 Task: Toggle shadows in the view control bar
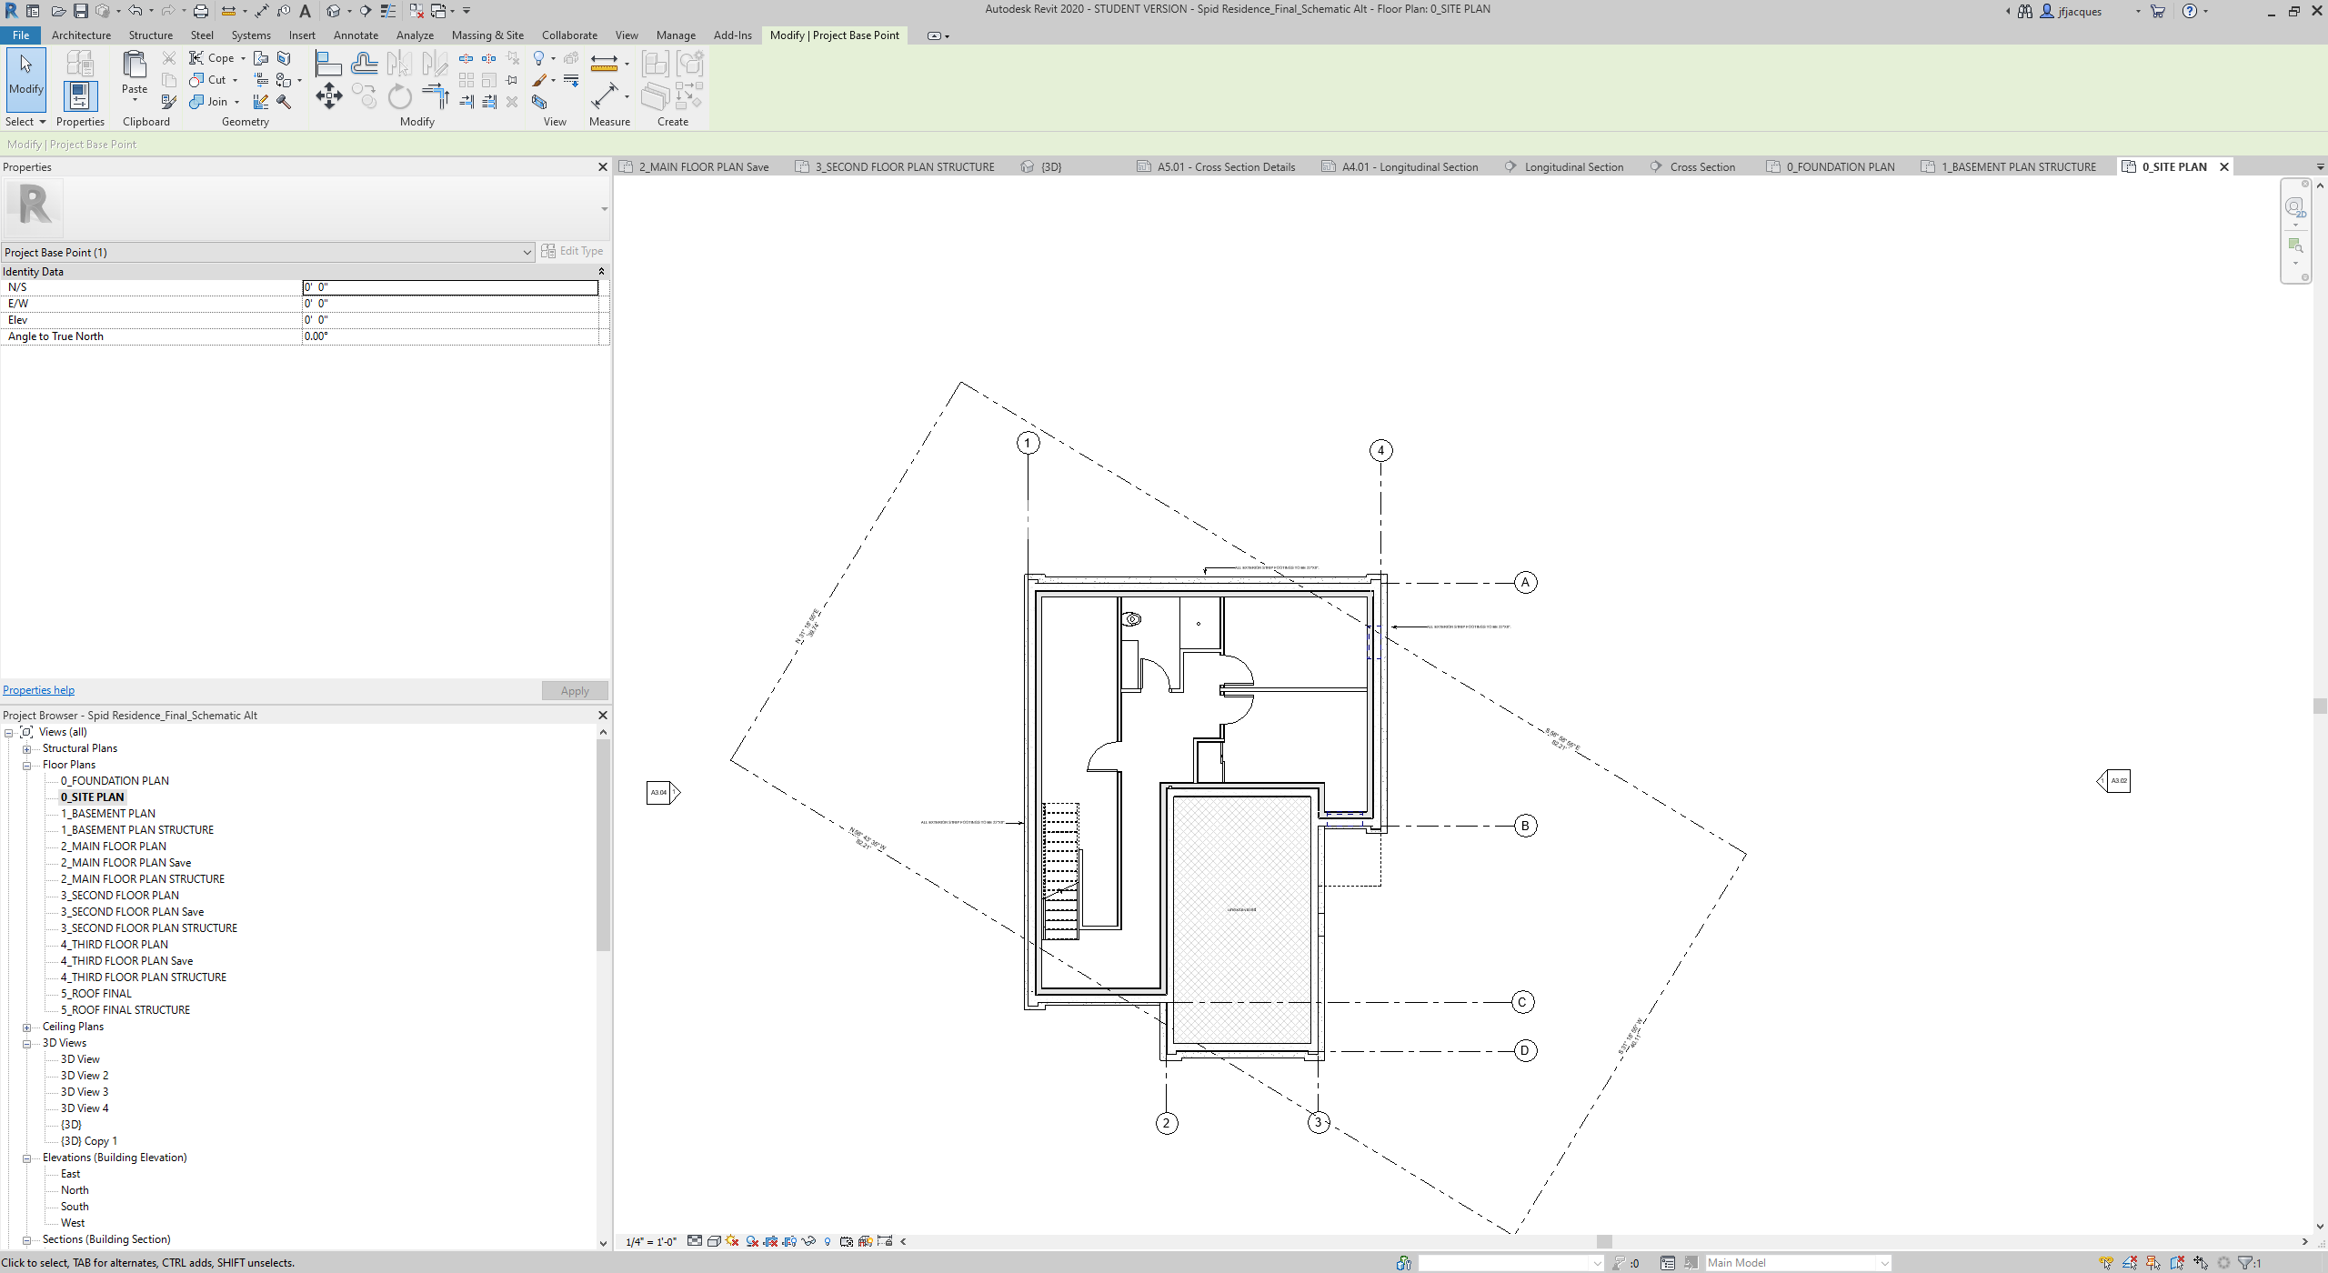(x=732, y=1241)
